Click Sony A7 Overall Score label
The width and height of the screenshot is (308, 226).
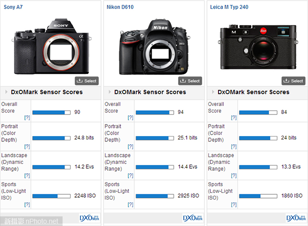click(9, 108)
